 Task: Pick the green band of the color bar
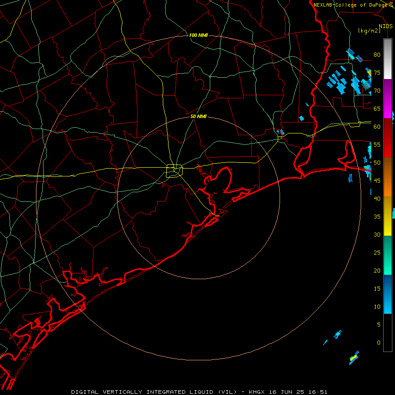coord(388,255)
